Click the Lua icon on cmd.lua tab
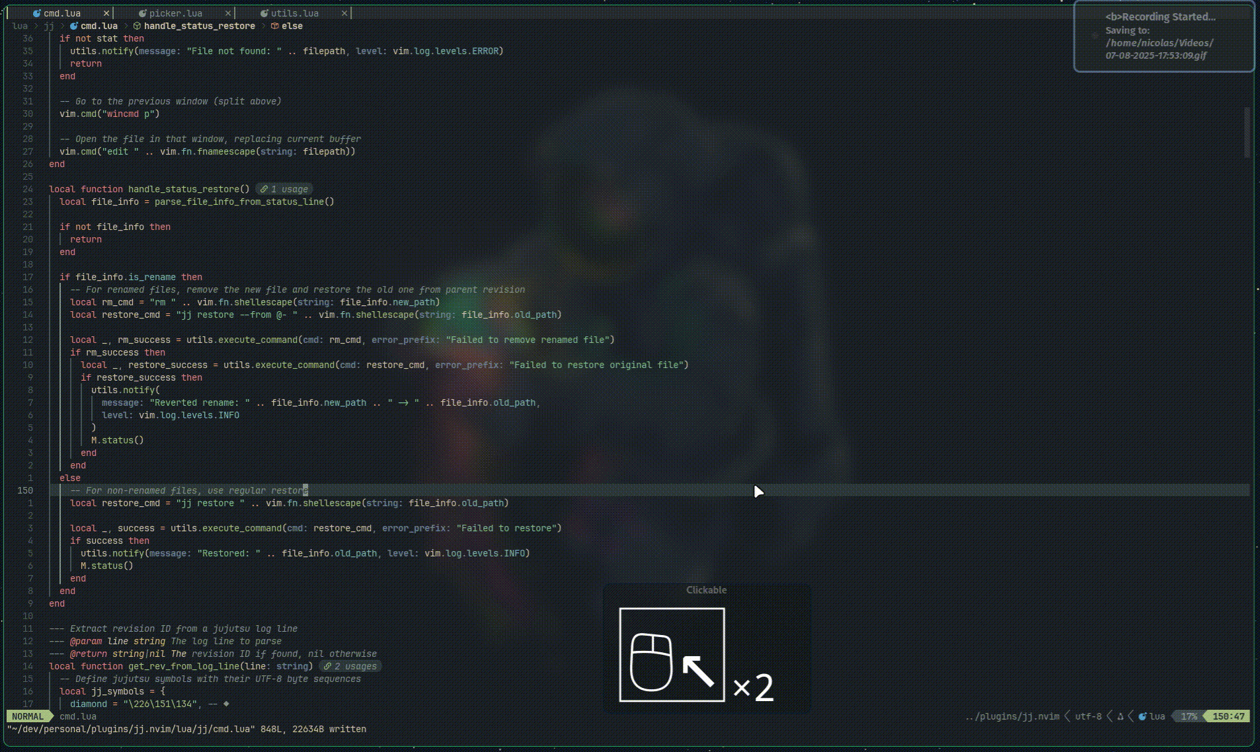 tap(37, 13)
